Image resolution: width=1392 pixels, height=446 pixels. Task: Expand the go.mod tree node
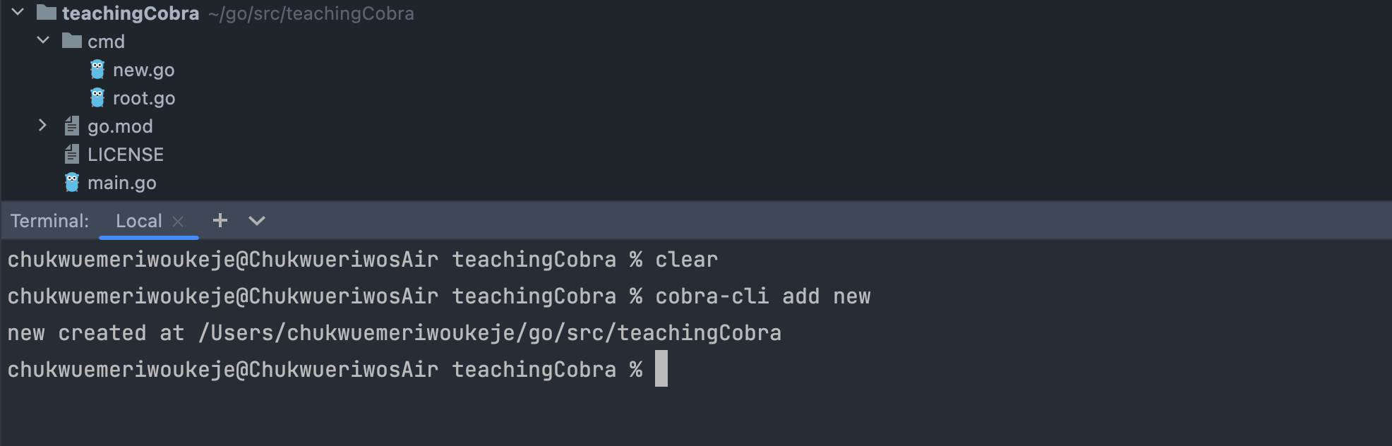[42, 126]
